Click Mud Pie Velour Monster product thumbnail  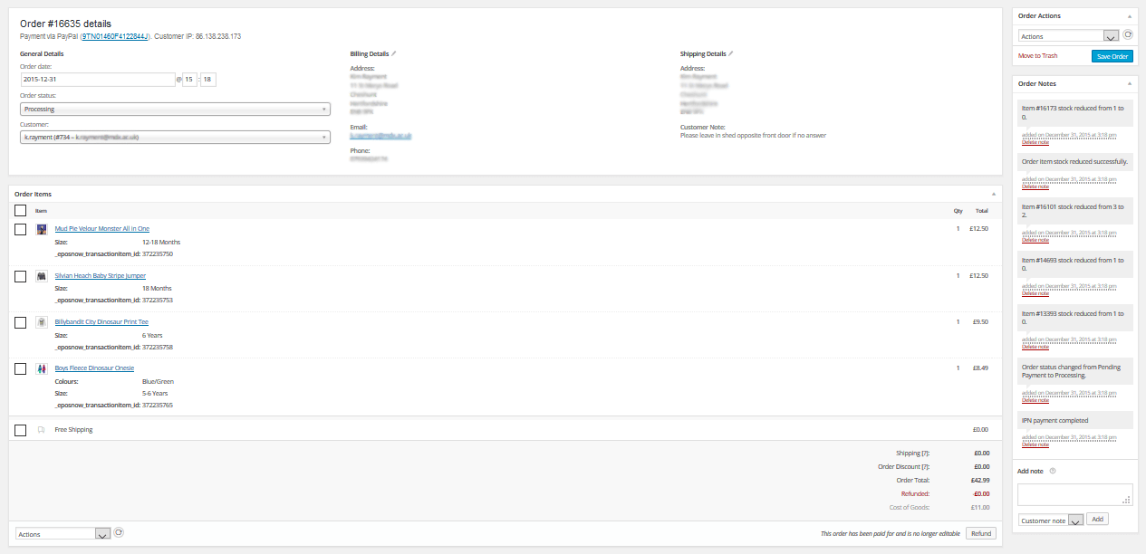click(x=41, y=229)
